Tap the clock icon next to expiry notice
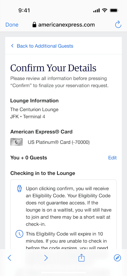127x276 pixels. [19, 234]
